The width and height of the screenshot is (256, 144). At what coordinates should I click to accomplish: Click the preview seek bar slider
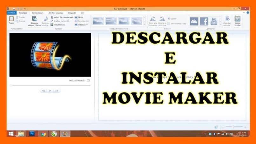(50, 85)
